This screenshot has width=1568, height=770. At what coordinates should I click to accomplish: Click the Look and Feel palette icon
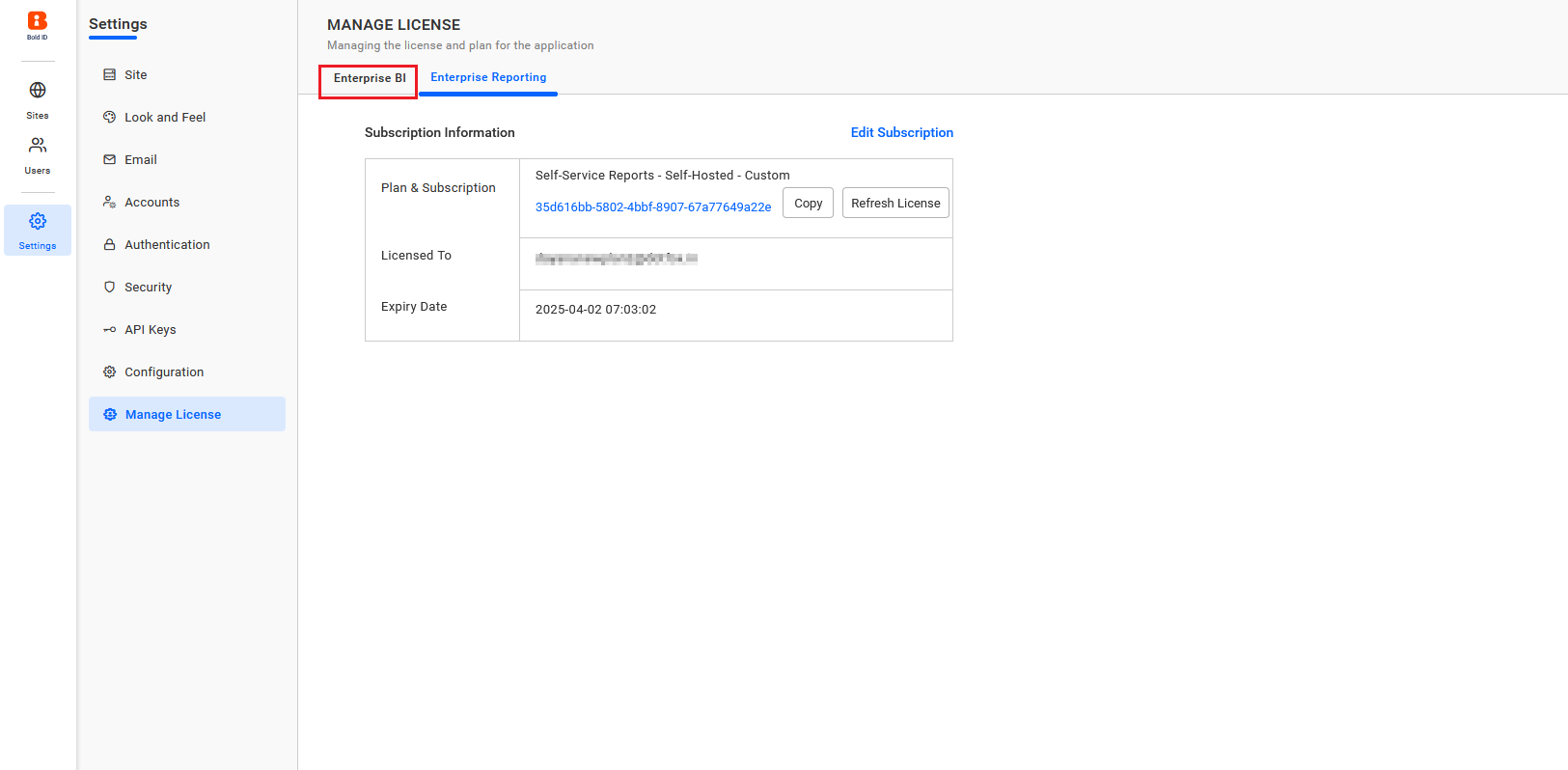(x=110, y=118)
